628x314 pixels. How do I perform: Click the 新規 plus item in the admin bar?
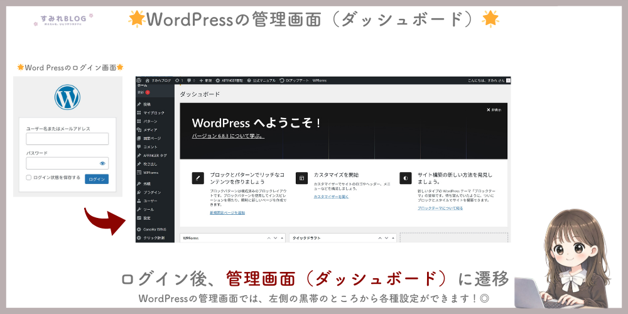point(205,80)
